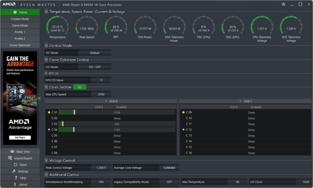The image size is (313, 188).
Task: Click the CPU Telemetry Voltage gauge
Action: [262, 26]
